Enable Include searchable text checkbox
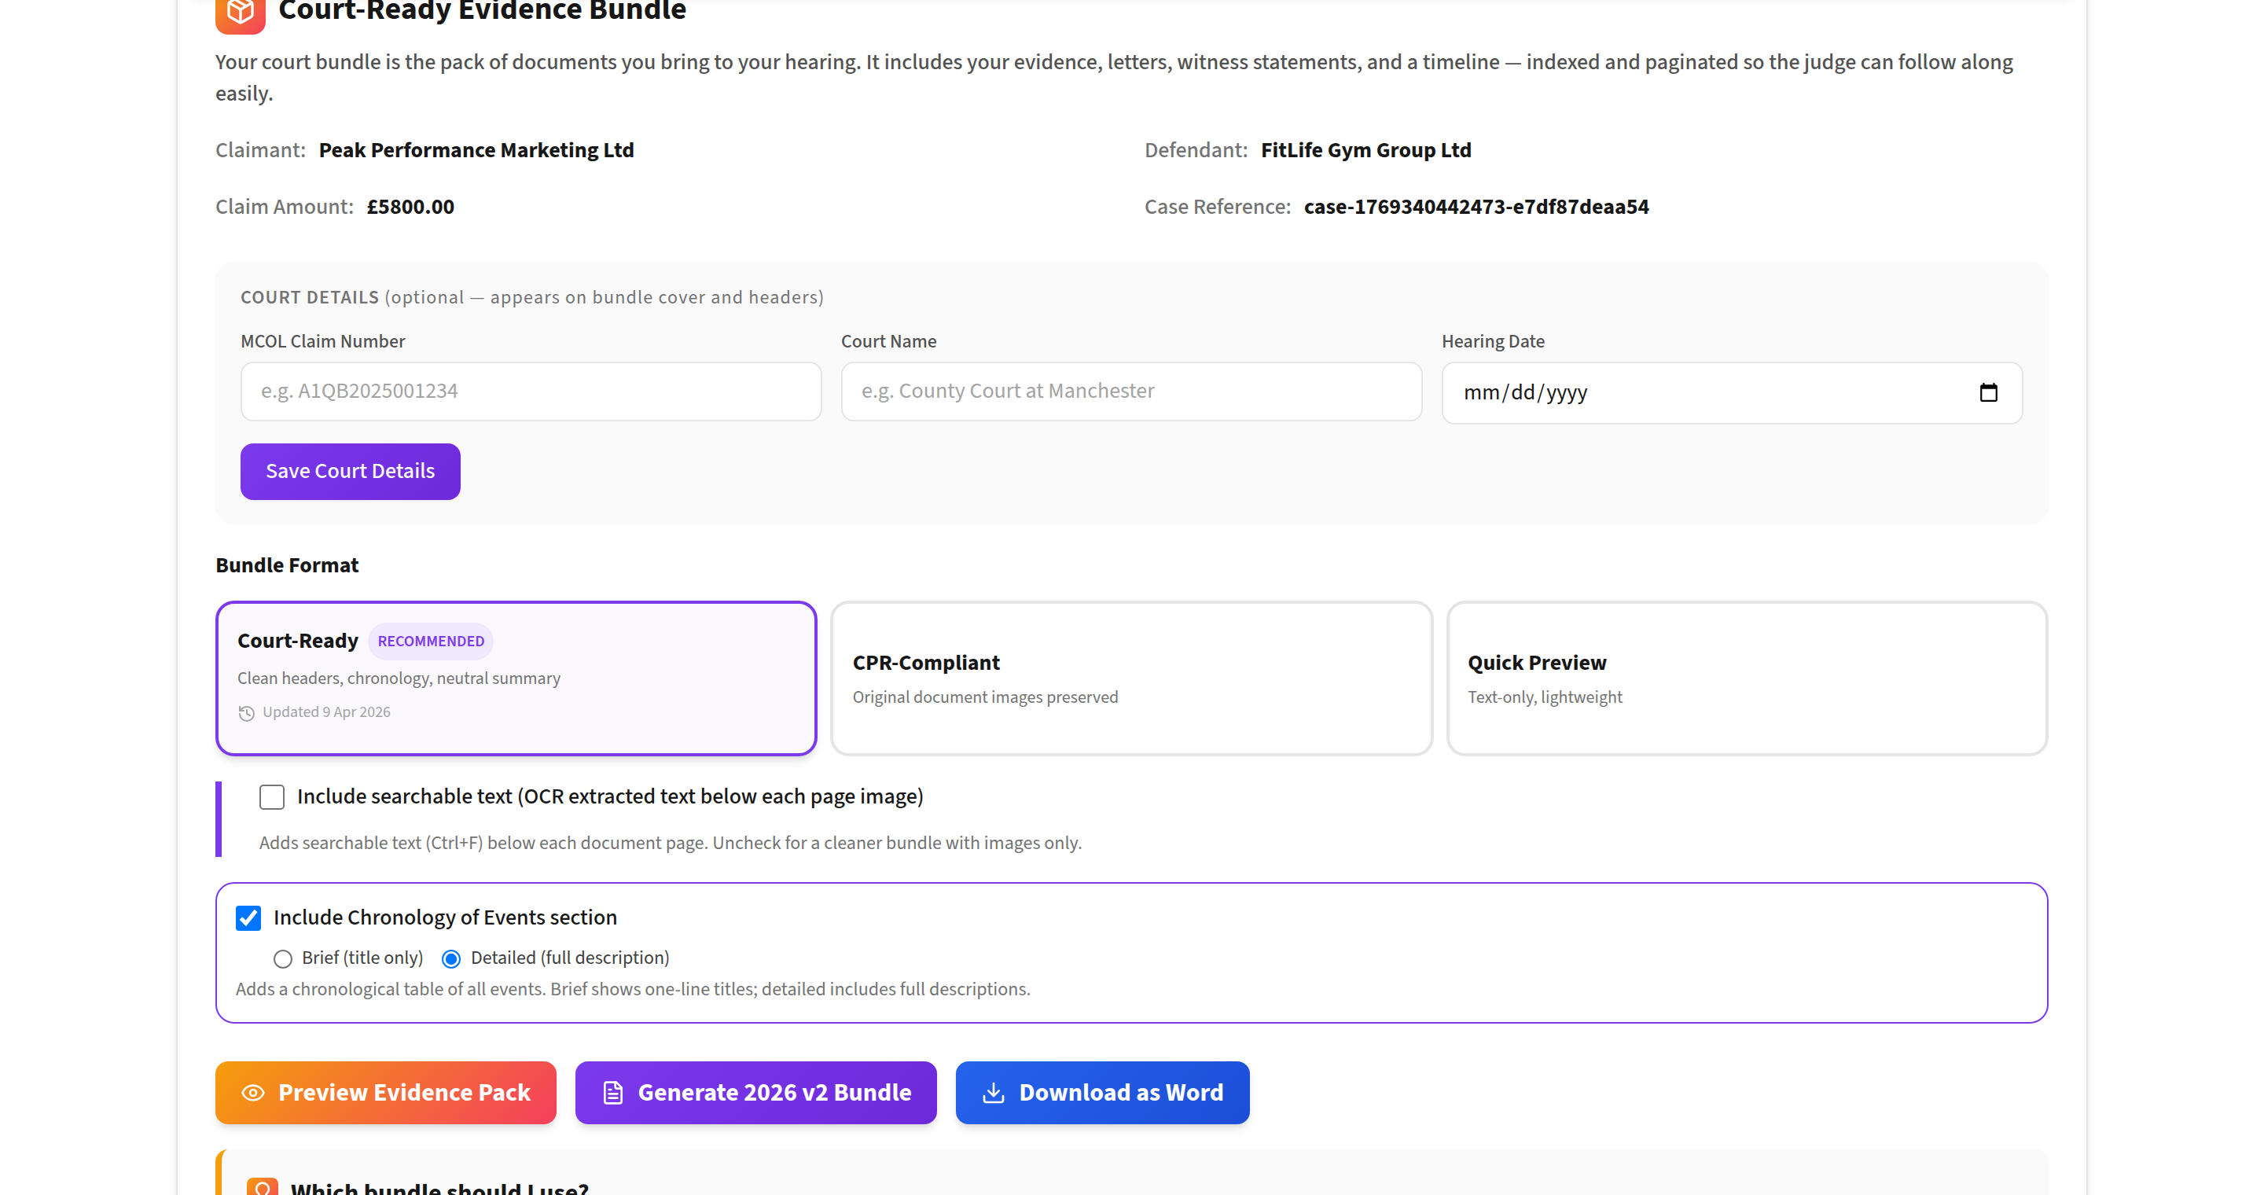Viewport: 2264px width, 1195px height. click(271, 797)
